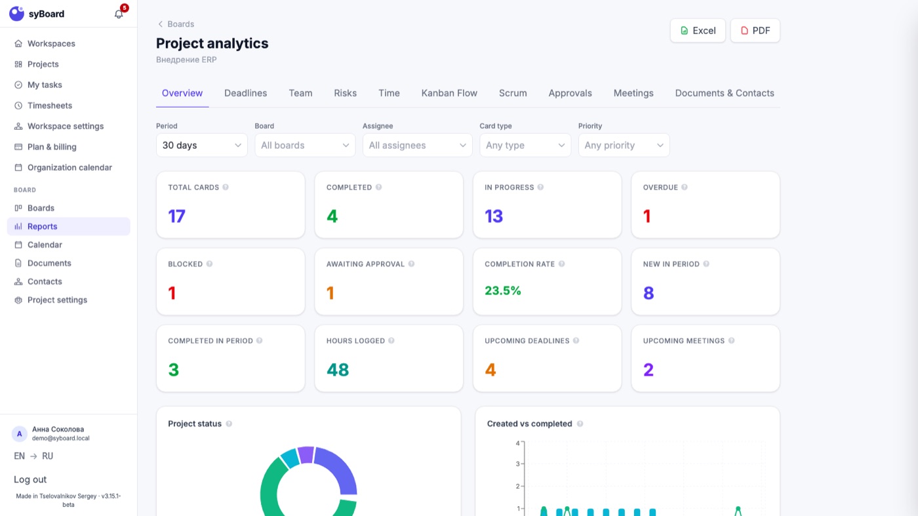Click Log out
Screen dimensions: 918x516
(x=30, y=480)
